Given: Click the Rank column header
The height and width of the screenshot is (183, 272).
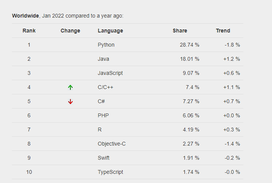Looking at the screenshot, I should tap(29, 31).
